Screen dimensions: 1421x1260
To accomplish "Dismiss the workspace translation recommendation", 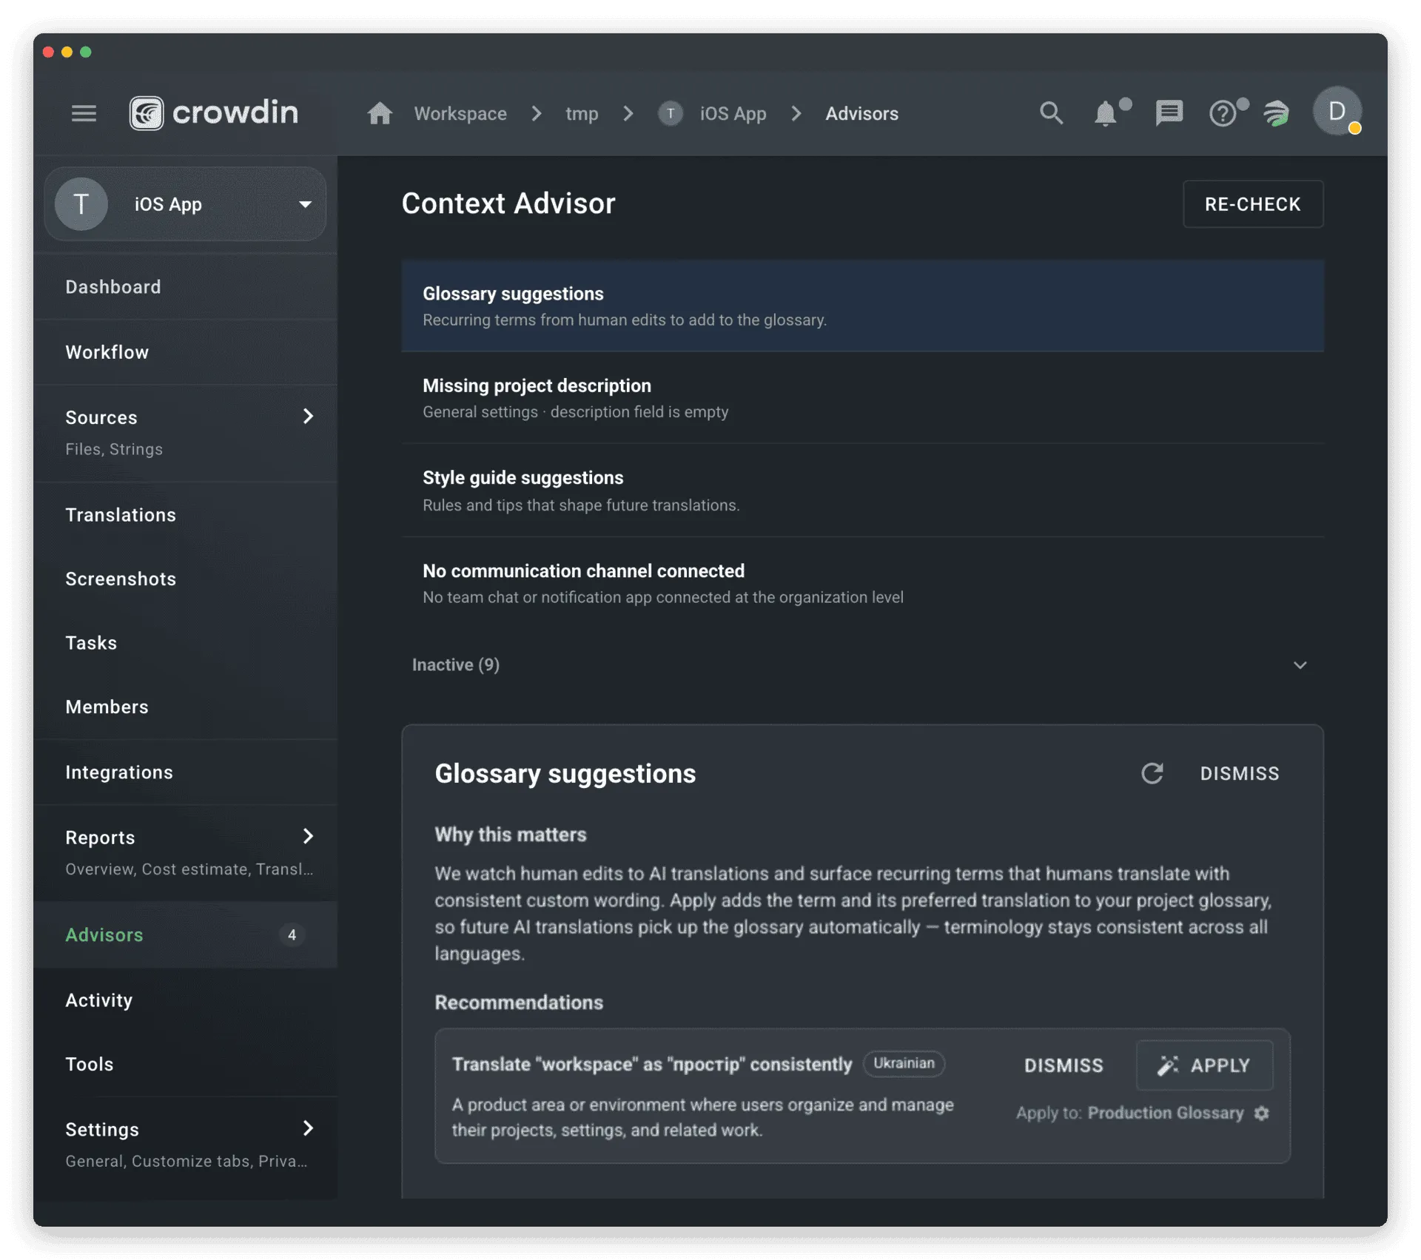I will point(1064,1065).
